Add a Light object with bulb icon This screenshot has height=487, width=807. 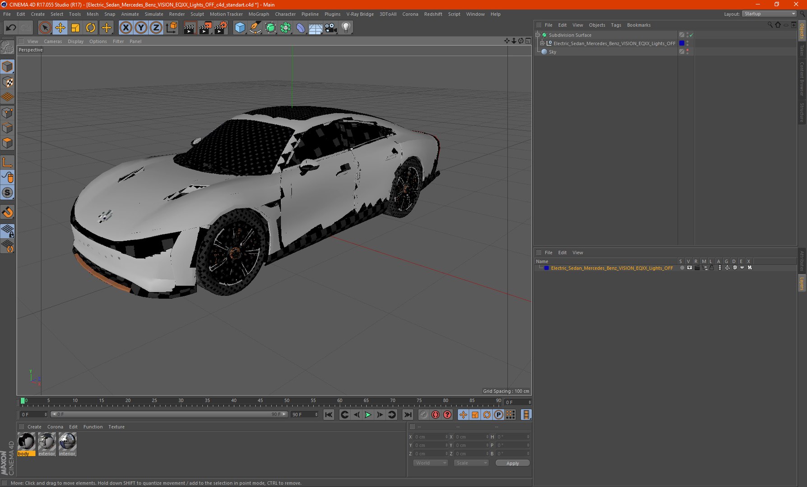click(x=346, y=28)
